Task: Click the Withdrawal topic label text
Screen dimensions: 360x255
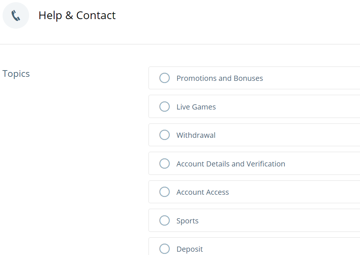Action: (x=196, y=135)
